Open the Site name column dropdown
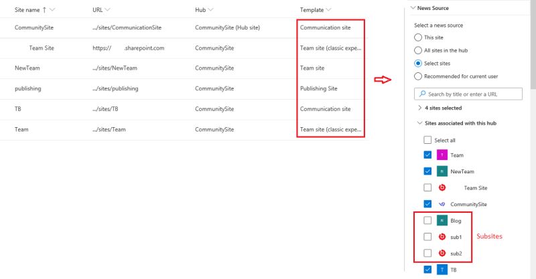Viewport: 536px width, 279px height. click(52, 9)
